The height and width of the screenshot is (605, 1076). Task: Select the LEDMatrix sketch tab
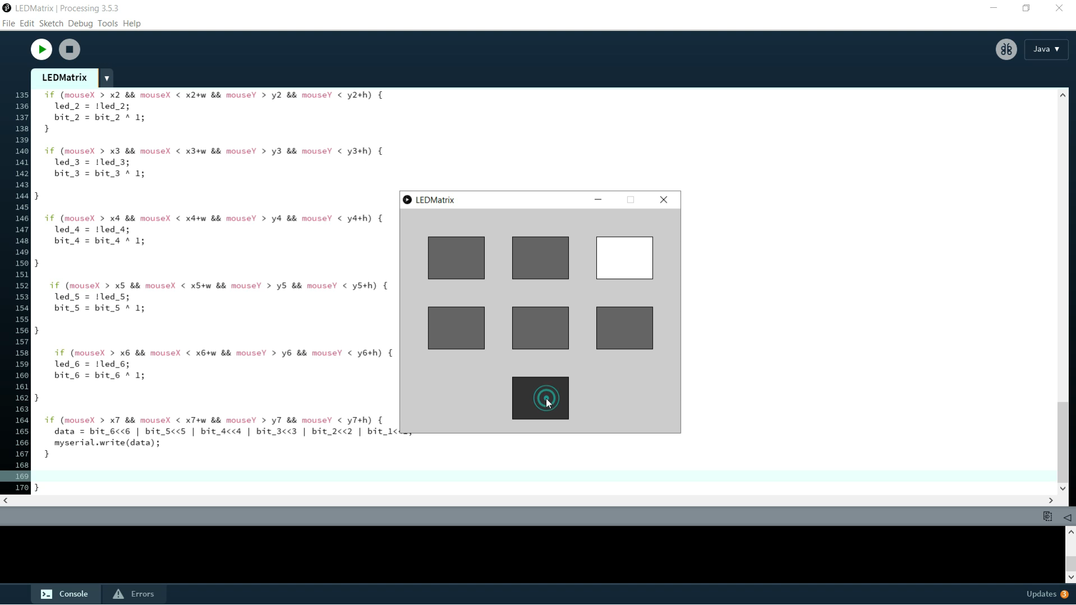(x=64, y=78)
